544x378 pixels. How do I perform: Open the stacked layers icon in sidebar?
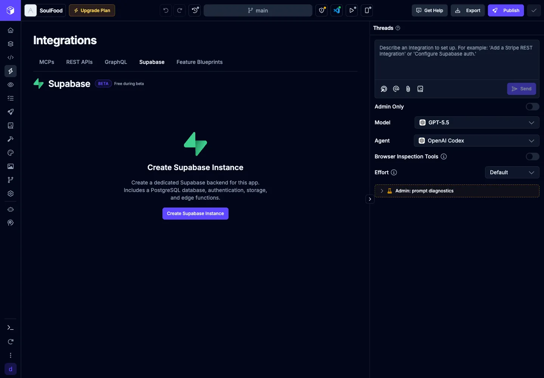[11, 44]
